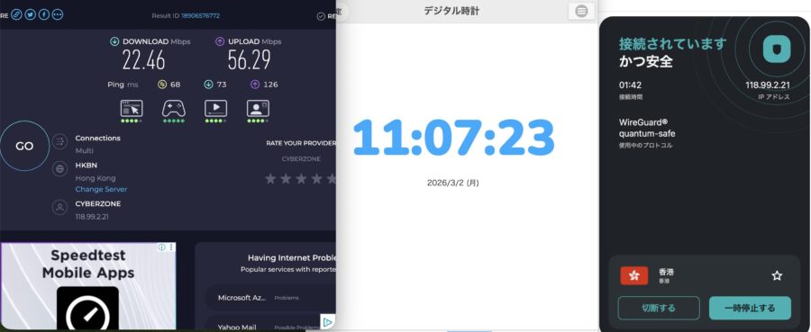Share result on Twitter icon
The height and width of the screenshot is (332, 811).
point(31,14)
